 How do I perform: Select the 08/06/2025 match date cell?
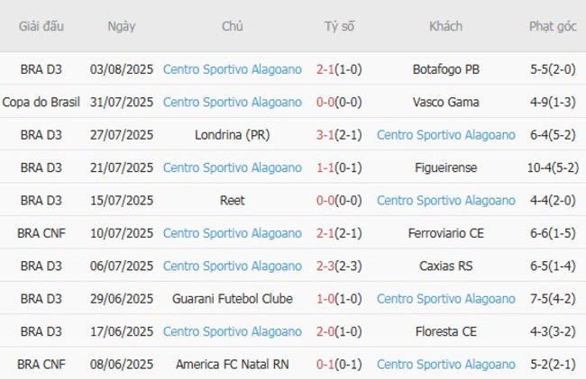(122, 365)
